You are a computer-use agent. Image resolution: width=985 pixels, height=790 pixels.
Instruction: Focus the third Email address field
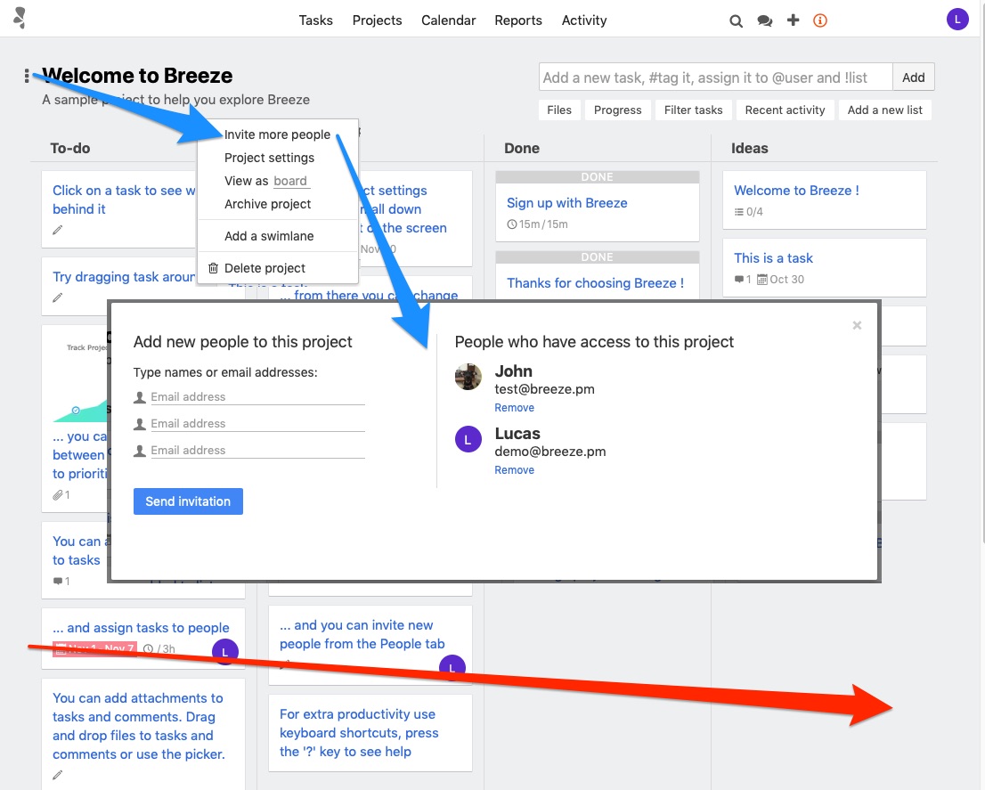point(257,451)
